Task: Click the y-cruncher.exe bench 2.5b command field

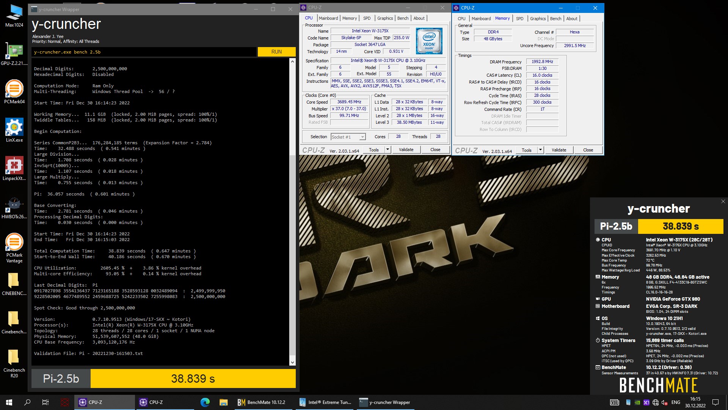Action: (x=144, y=52)
